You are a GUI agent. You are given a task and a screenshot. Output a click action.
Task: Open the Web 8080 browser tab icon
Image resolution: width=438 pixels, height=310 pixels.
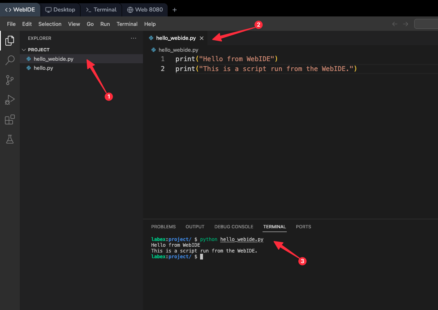click(130, 9)
